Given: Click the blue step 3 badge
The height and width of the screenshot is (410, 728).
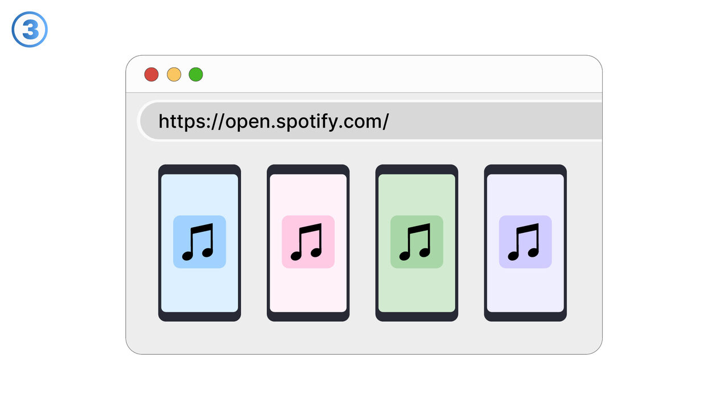Looking at the screenshot, I should 30,30.
